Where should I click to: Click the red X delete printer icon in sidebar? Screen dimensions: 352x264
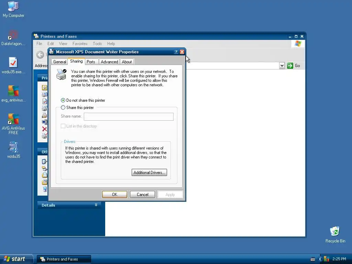click(x=44, y=129)
